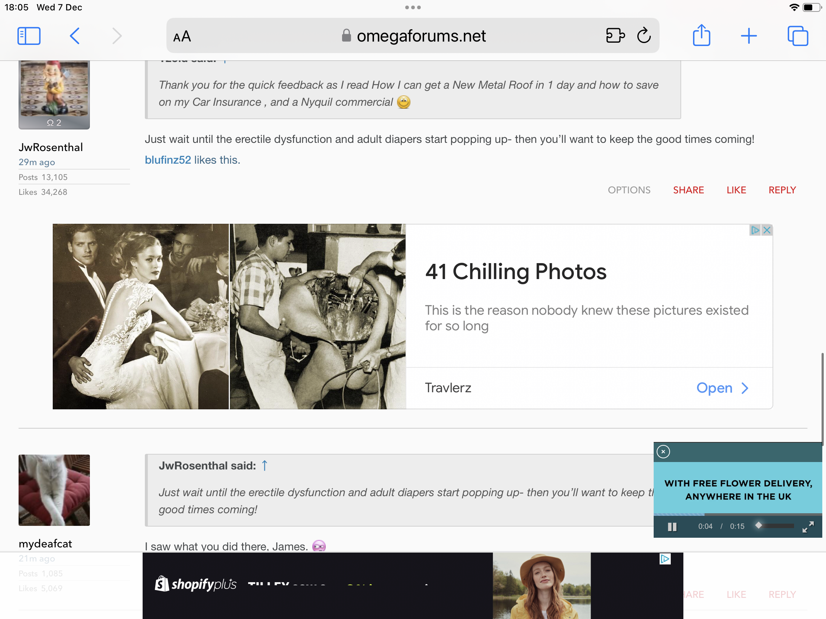The height and width of the screenshot is (619, 826).
Task: Tap Open on the Travlerz ad
Action: (x=722, y=388)
